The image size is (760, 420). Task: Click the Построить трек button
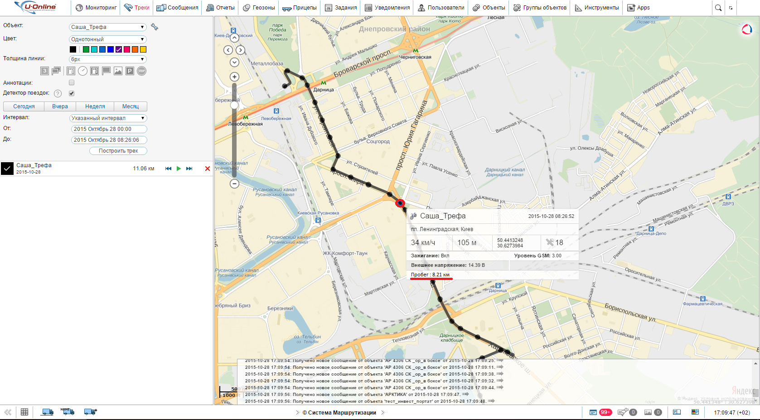tap(118, 151)
